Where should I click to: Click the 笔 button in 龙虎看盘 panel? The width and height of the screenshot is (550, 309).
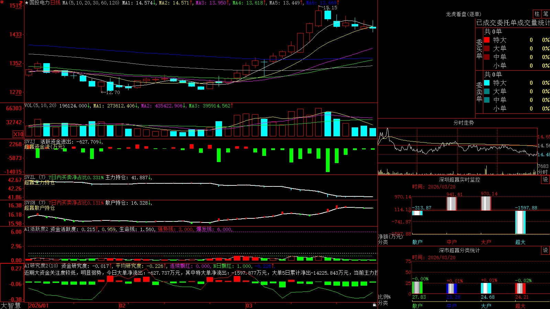tap(546, 14)
